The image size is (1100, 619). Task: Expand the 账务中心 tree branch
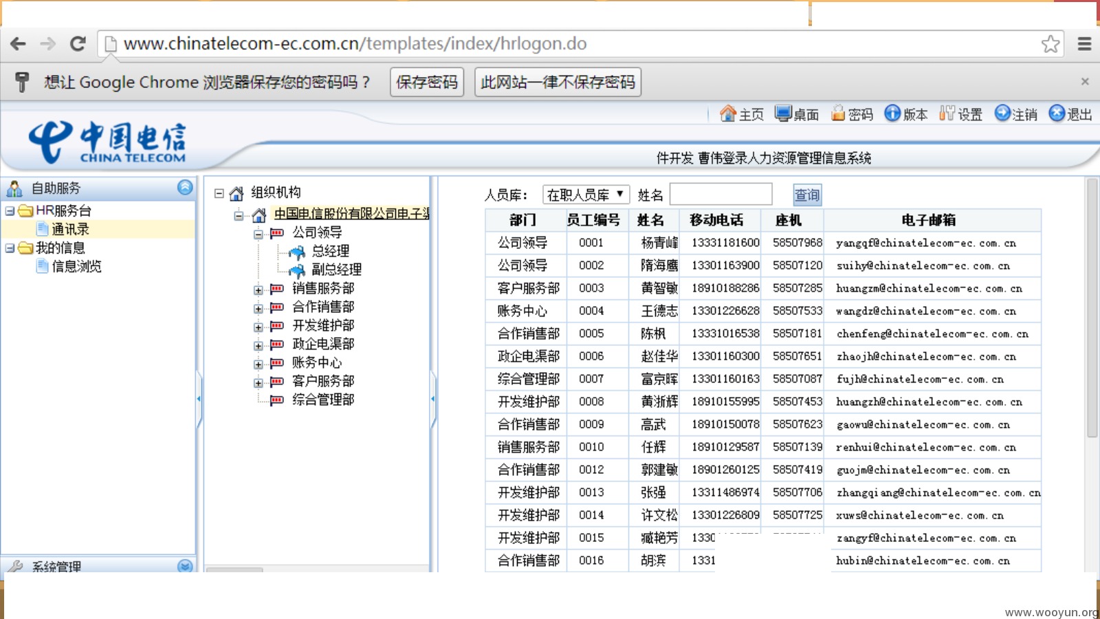258,364
